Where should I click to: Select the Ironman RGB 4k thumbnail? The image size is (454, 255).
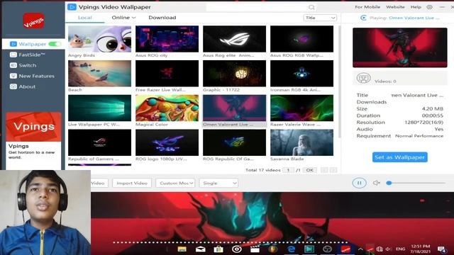coord(301,74)
